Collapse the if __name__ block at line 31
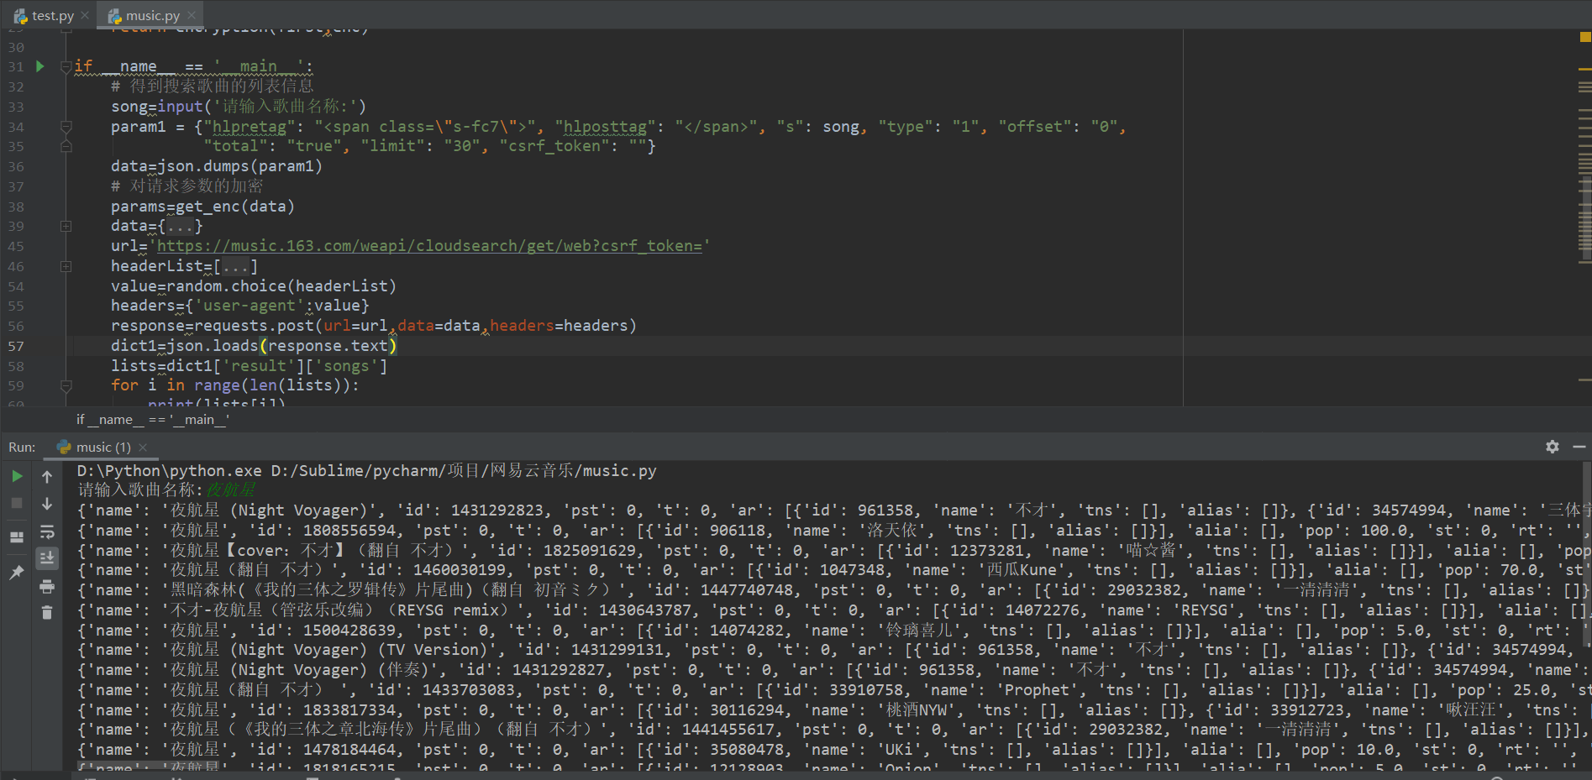The image size is (1592, 780). point(66,66)
